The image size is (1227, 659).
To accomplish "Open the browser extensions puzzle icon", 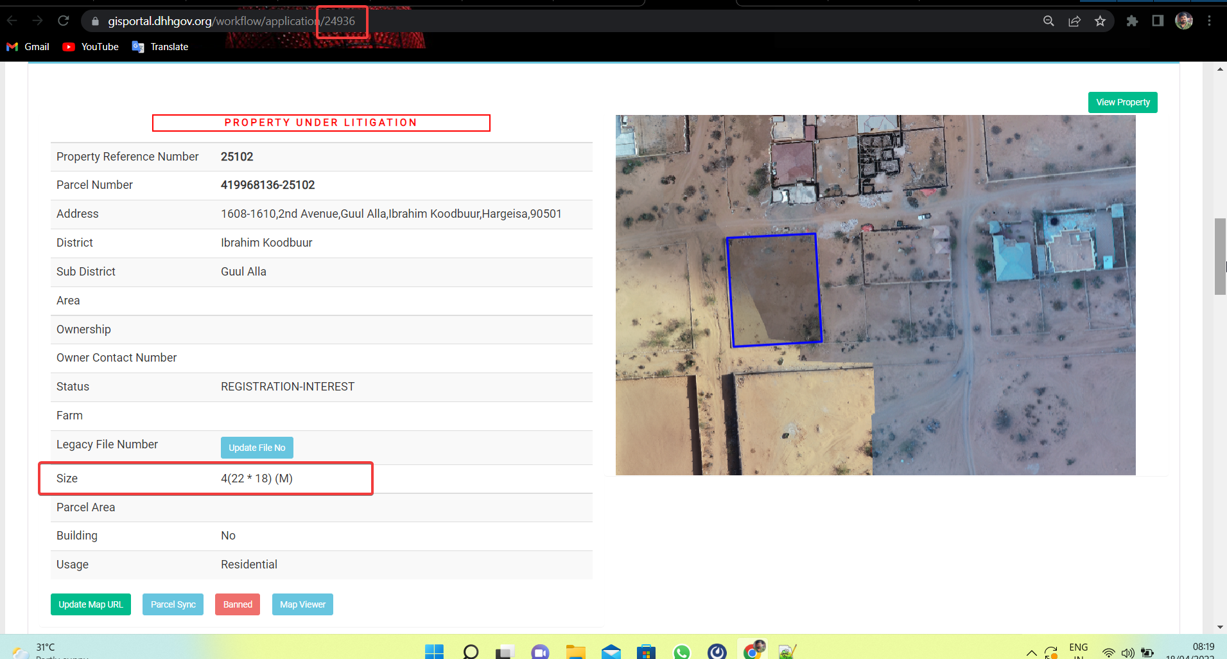I will click(1132, 21).
